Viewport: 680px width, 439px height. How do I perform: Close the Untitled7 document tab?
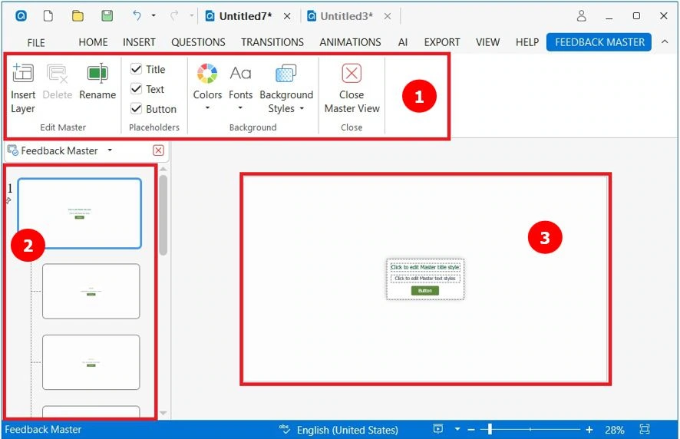pyautogui.click(x=287, y=16)
